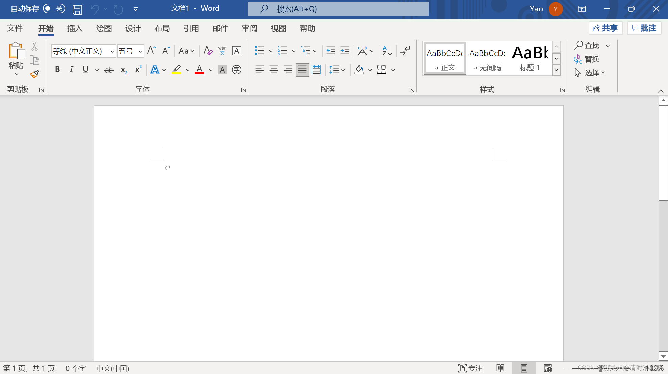668x374 pixels.
Task: Click the search box in title bar
Action: (338, 9)
